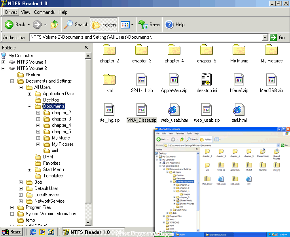The height and width of the screenshot is (237, 290).
Task: Select MacOS8.zip file icon
Action: point(271,80)
